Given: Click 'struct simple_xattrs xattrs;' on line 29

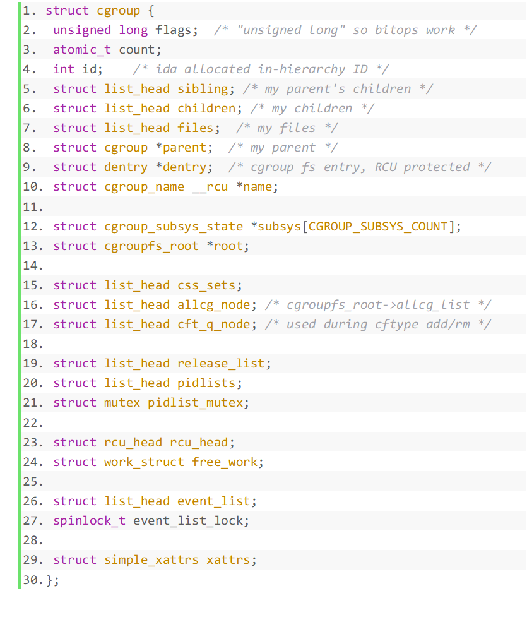Looking at the screenshot, I should pyautogui.click(x=155, y=560).
